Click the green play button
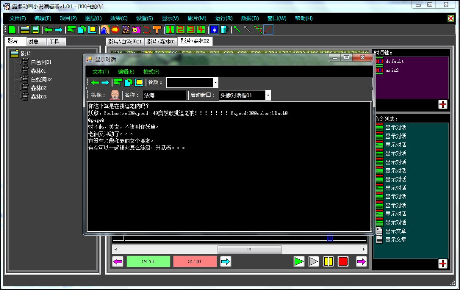This screenshot has width=460, height=290. [299, 261]
